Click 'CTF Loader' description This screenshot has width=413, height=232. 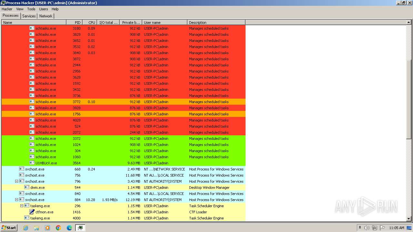click(x=198, y=212)
